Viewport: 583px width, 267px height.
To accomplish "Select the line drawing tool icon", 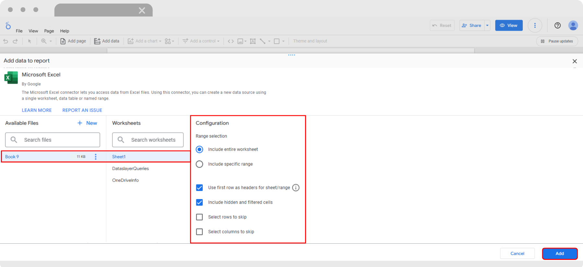I will [263, 41].
